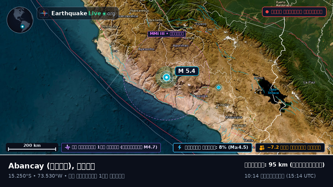Screen dimensions: 333x187
Task: Select the MMI III intensity label
Action: click(167, 34)
